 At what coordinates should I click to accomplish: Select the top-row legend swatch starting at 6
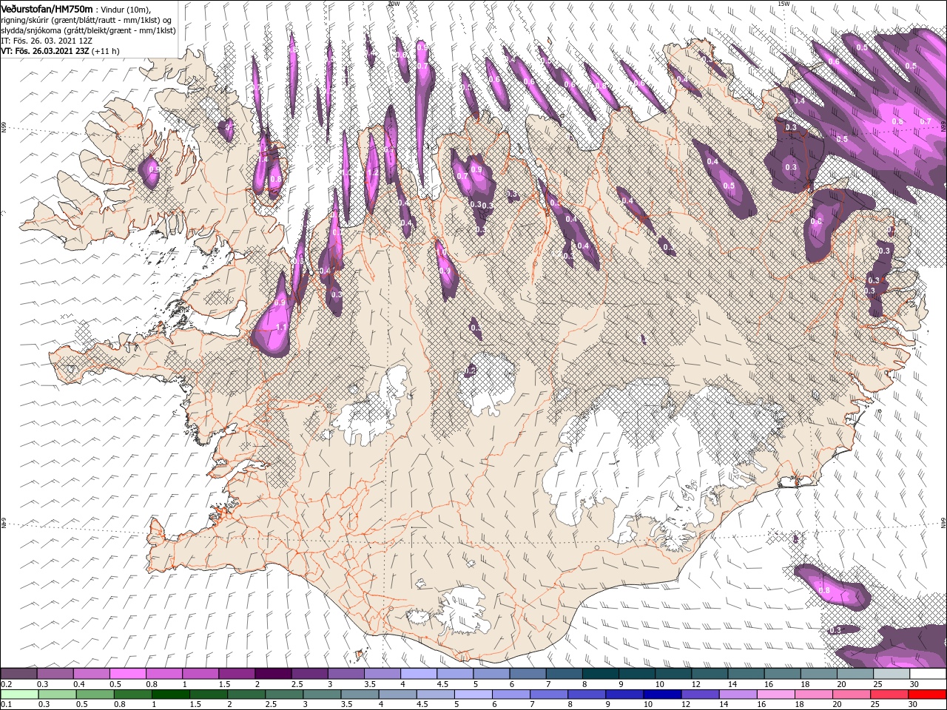(x=526, y=674)
